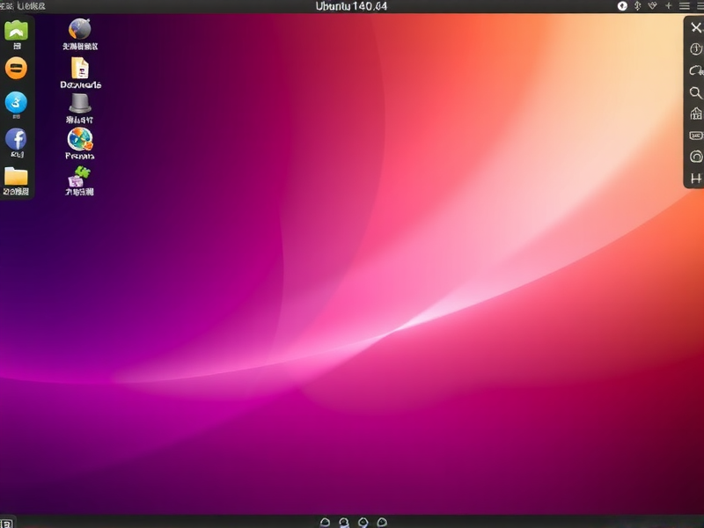This screenshot has width=704, height=528.
Task: Click the power indicator in the top bar
Action: (x=622, y=4)
